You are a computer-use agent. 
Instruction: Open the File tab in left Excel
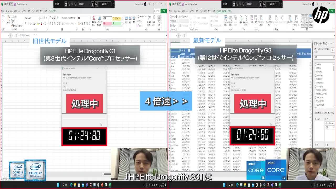pyautogui.click(x=3, y=11)
